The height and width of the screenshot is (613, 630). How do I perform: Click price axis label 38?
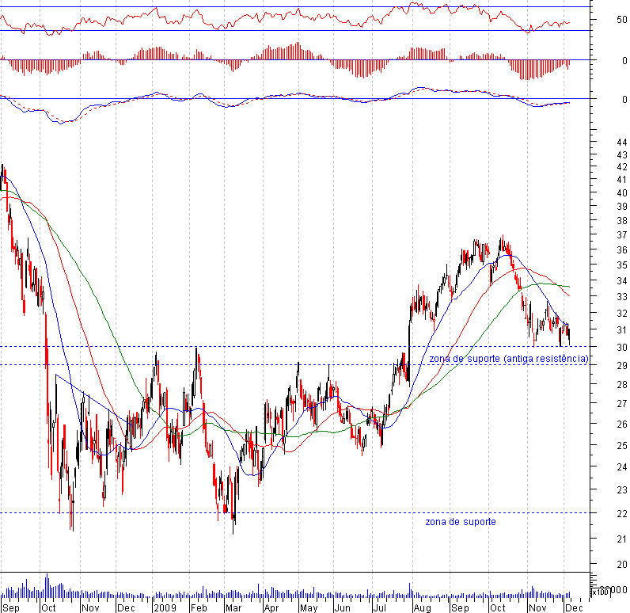pos(622,221)
